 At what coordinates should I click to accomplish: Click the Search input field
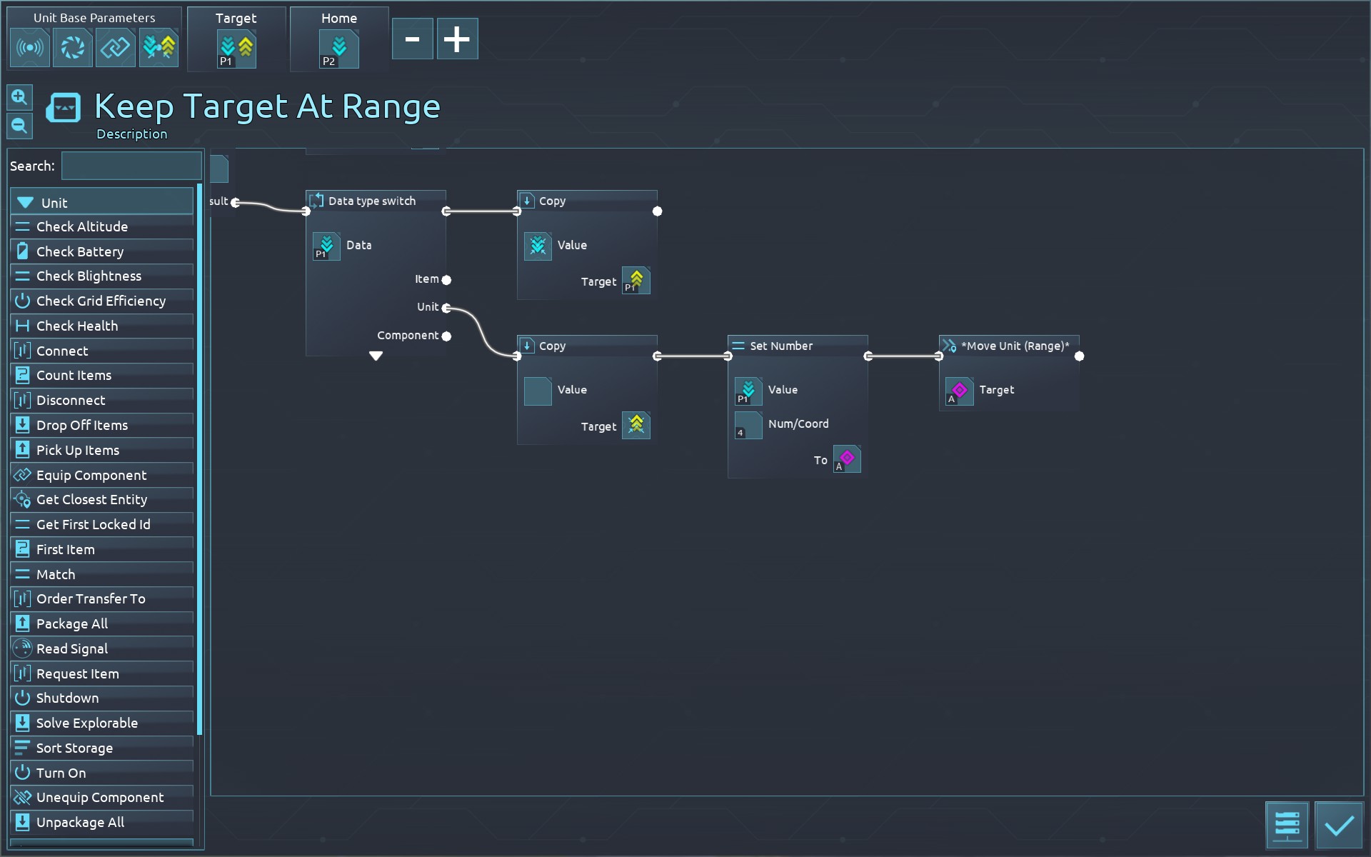point(131,166)
